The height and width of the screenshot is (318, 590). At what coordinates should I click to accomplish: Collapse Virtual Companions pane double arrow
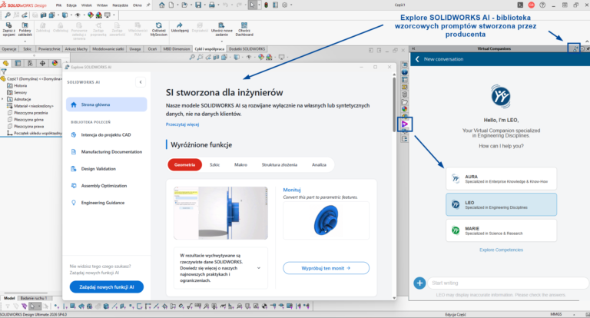click(413, 48)
